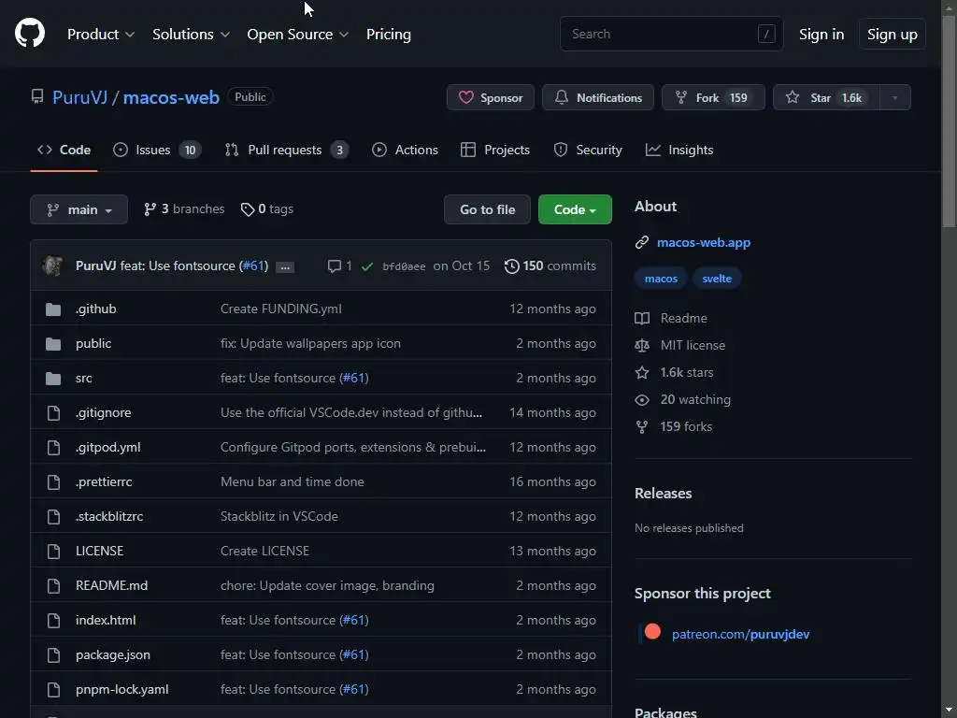
Task: Open 'Create FUNDING.yml' commit message
Action: [x=280, y=309]
